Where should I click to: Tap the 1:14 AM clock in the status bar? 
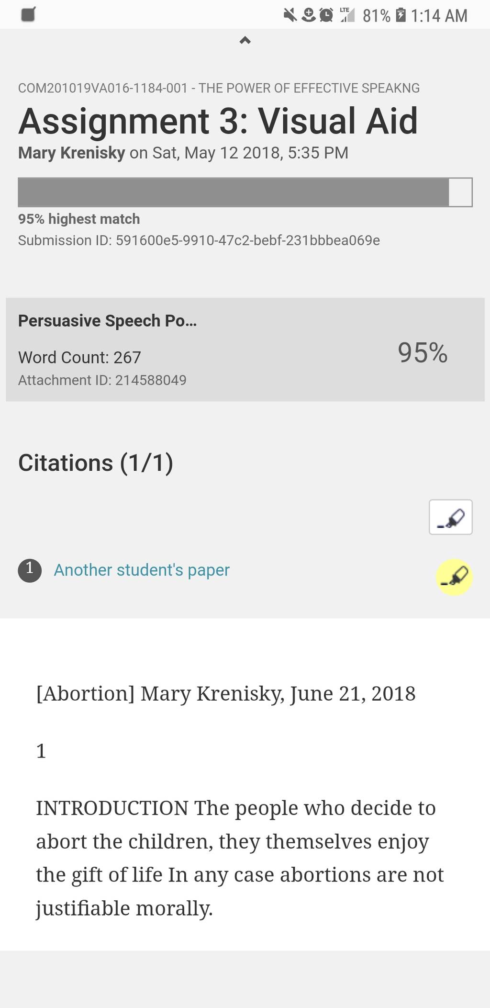pos(439,16)
